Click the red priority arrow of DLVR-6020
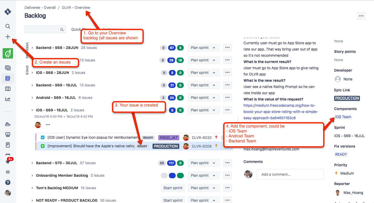Viewport: 374px width, 203px height. click(216, 137)
